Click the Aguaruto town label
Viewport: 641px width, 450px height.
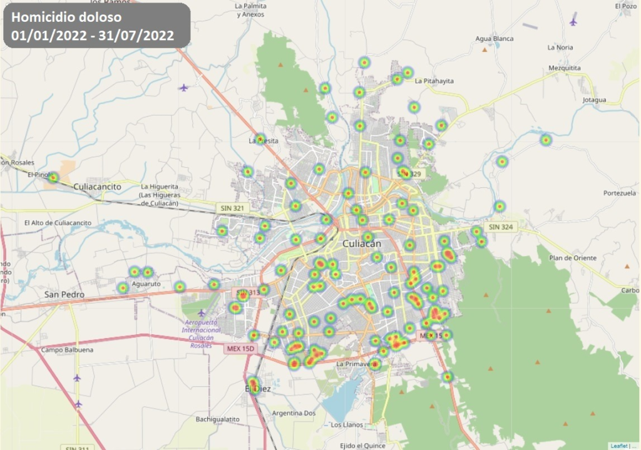[146, 284]
